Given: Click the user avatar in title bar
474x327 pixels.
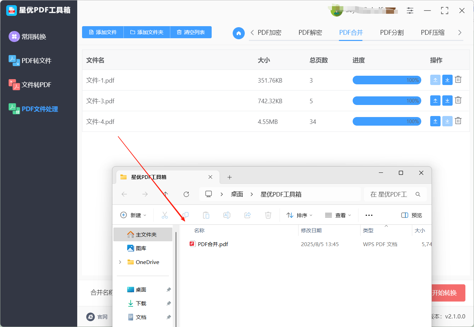Looking at the screenshot, I should click(x=336, y=11).
